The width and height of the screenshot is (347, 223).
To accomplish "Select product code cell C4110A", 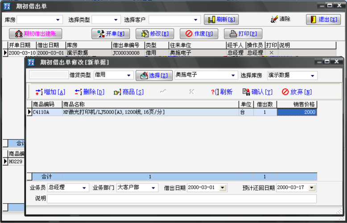I will [47, 112].
